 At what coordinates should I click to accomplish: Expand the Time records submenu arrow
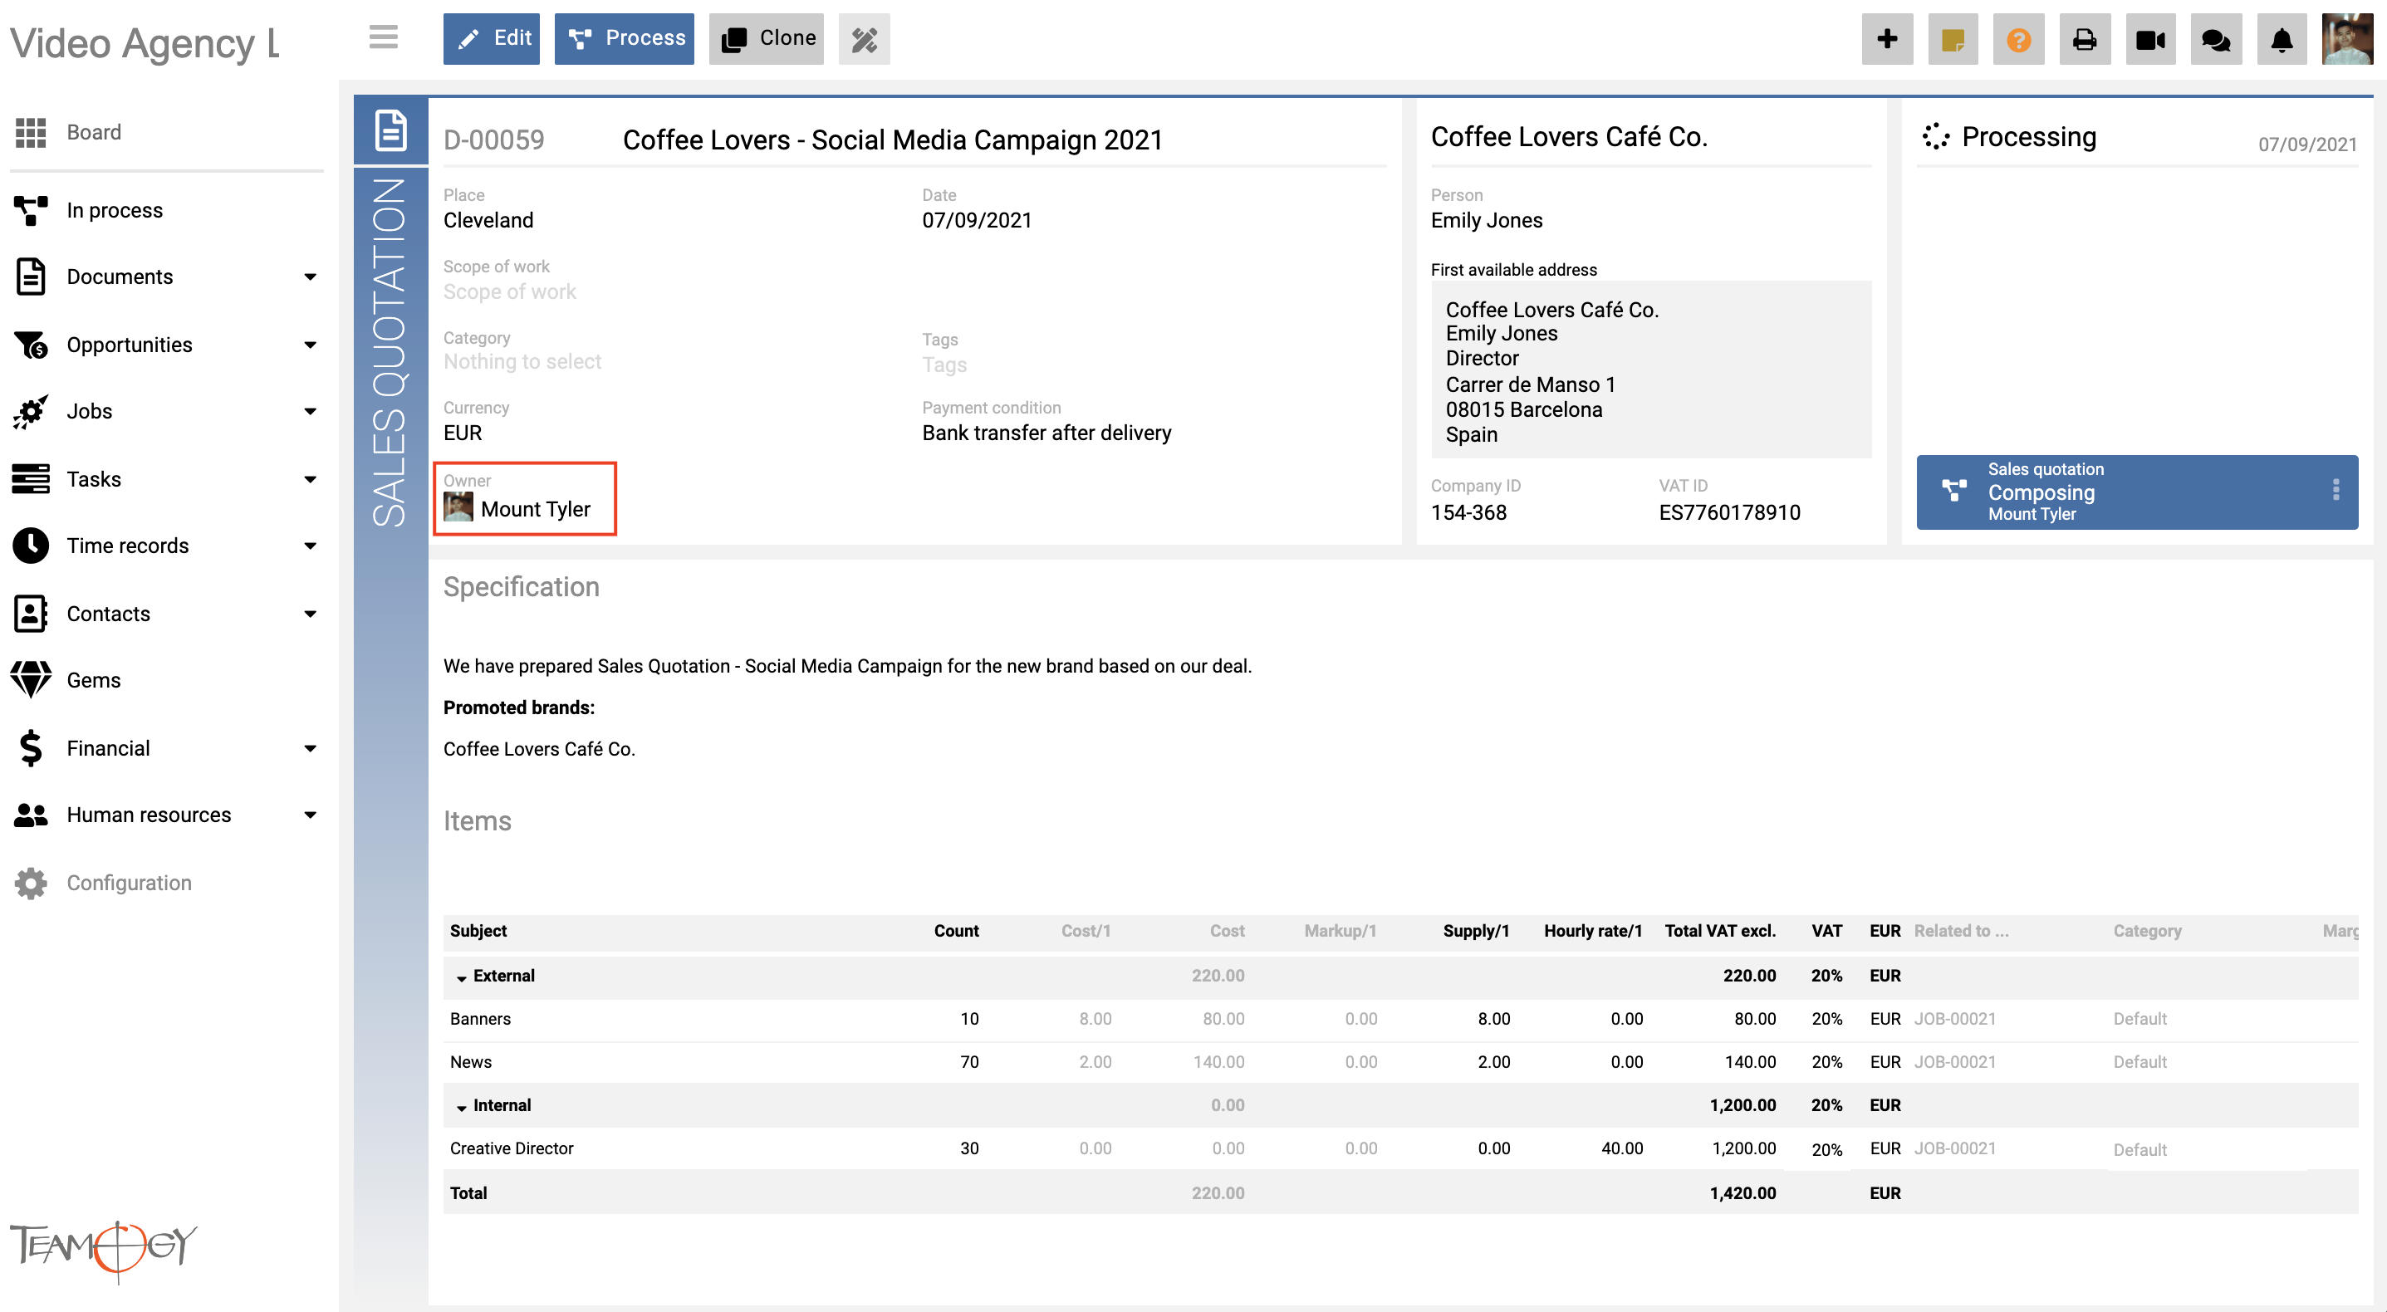311,546
